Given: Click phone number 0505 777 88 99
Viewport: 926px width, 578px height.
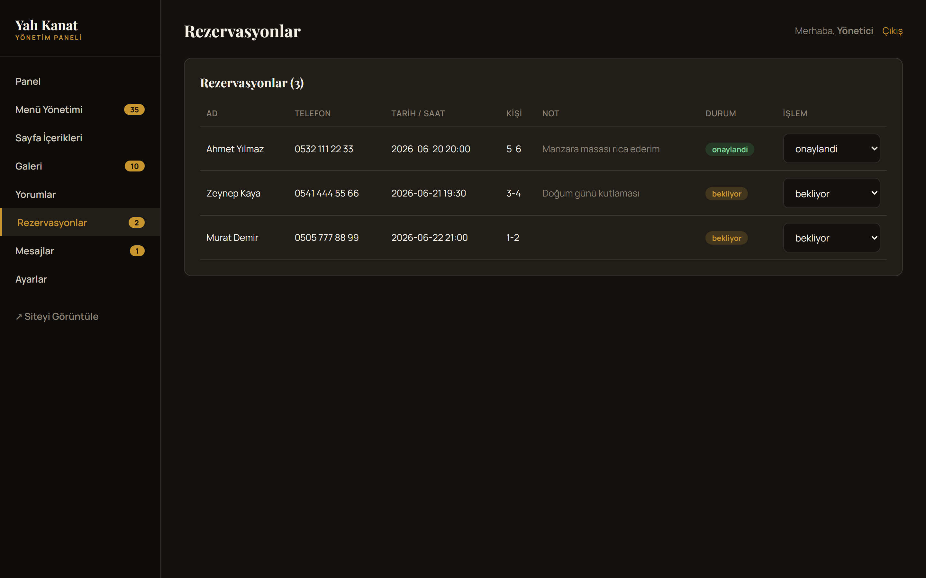Looking at the screenshot, I should tap(327, 238).
